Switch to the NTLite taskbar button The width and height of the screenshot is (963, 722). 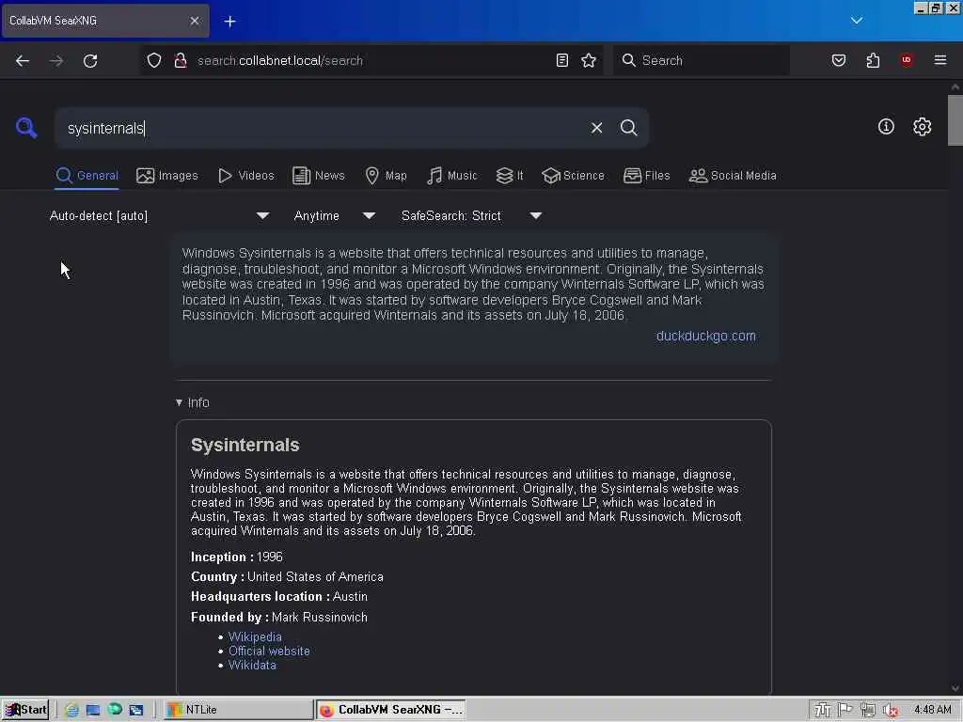click(240, 710)
